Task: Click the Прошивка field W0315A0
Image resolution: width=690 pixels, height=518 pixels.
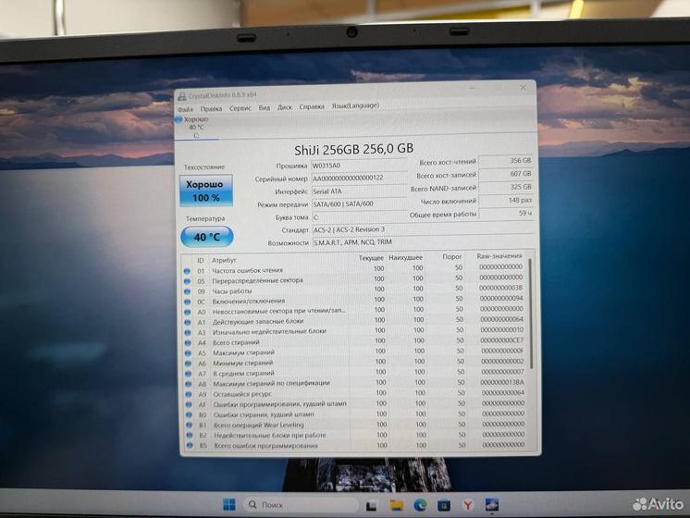Action: pyautogui.click(x=358, y=166)
